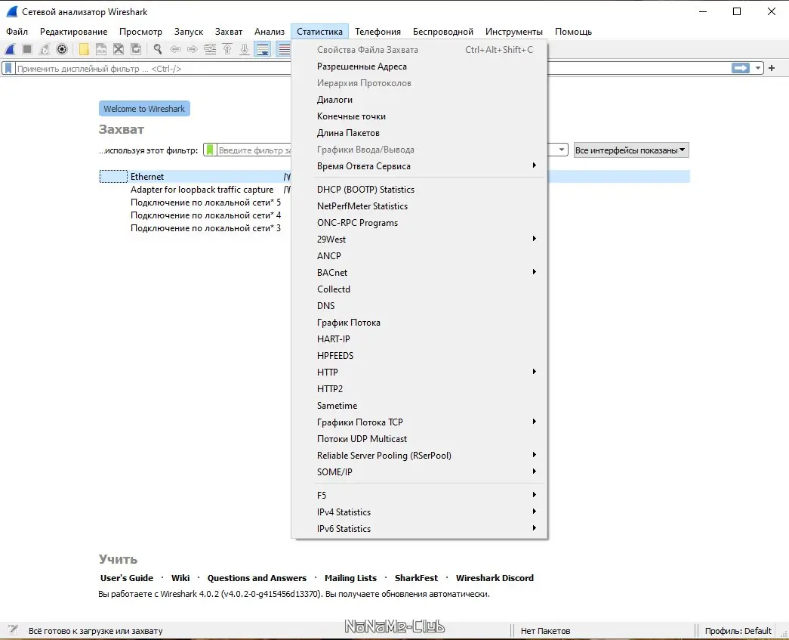
Task: Toggle auto-scroll during live capture icon
Action: click(x=262, y=49)
